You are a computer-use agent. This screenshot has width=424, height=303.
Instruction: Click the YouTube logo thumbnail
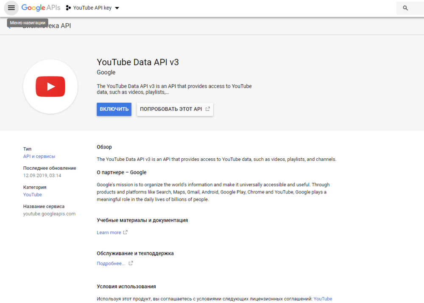pyautogui.click(x=50, y=87)
